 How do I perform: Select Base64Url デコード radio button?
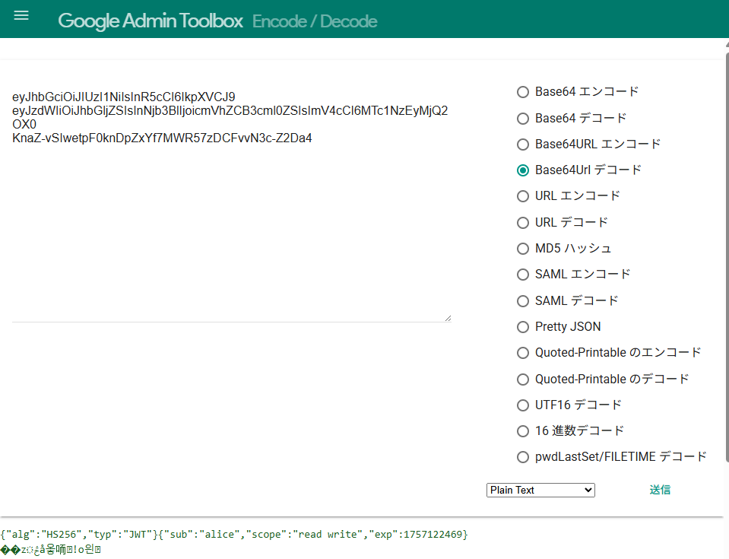click(x=523, y=170)
